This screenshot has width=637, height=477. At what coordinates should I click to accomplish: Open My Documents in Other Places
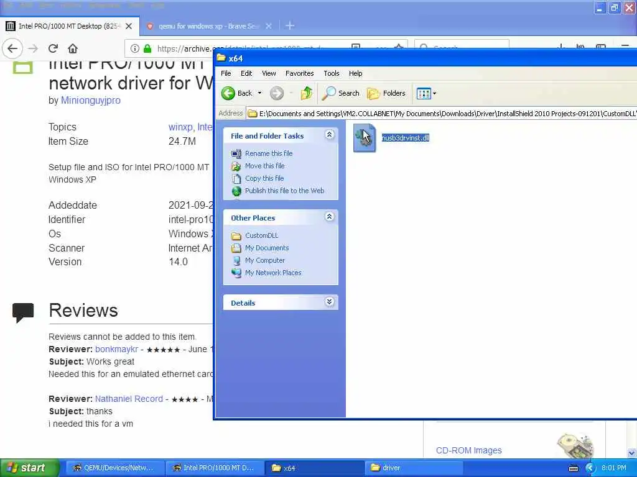coord(266,248)
